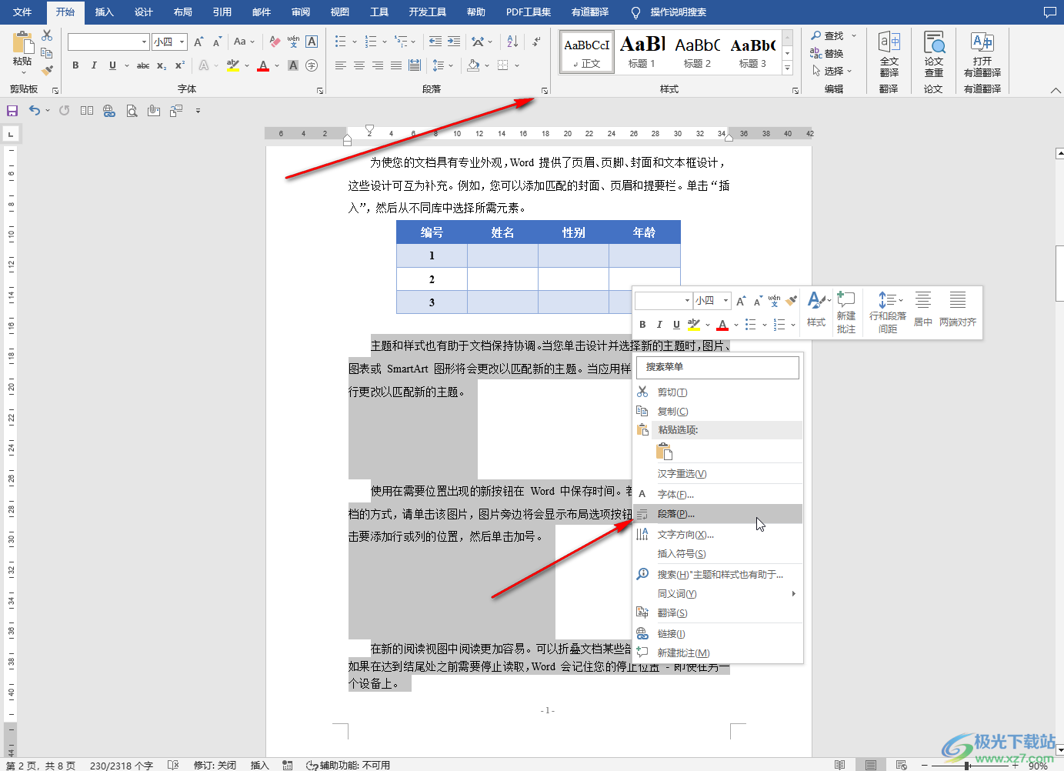Click the Enclose Characters circle icon

(312, 65)
